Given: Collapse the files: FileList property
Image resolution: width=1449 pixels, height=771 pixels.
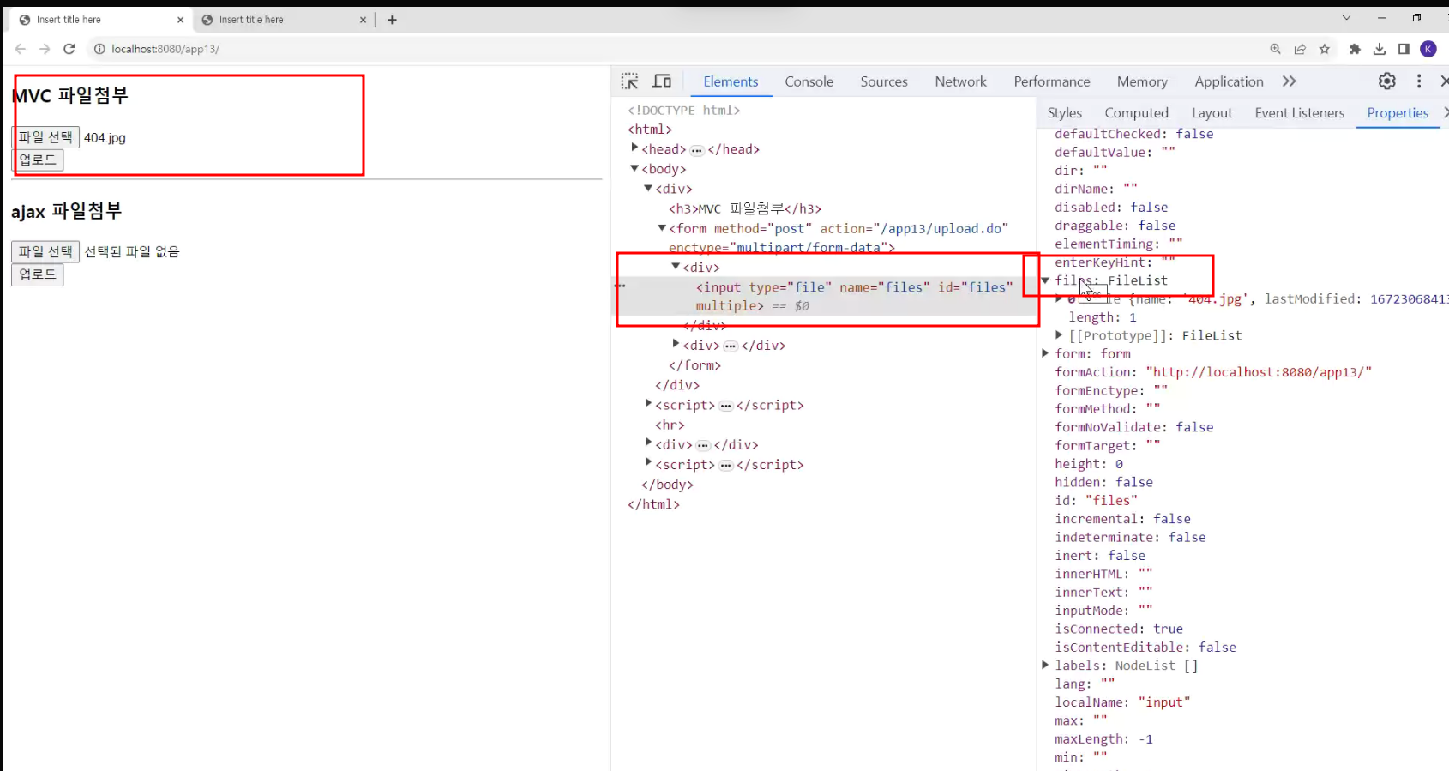Looking at the screenshot, I should point(1045,280).
